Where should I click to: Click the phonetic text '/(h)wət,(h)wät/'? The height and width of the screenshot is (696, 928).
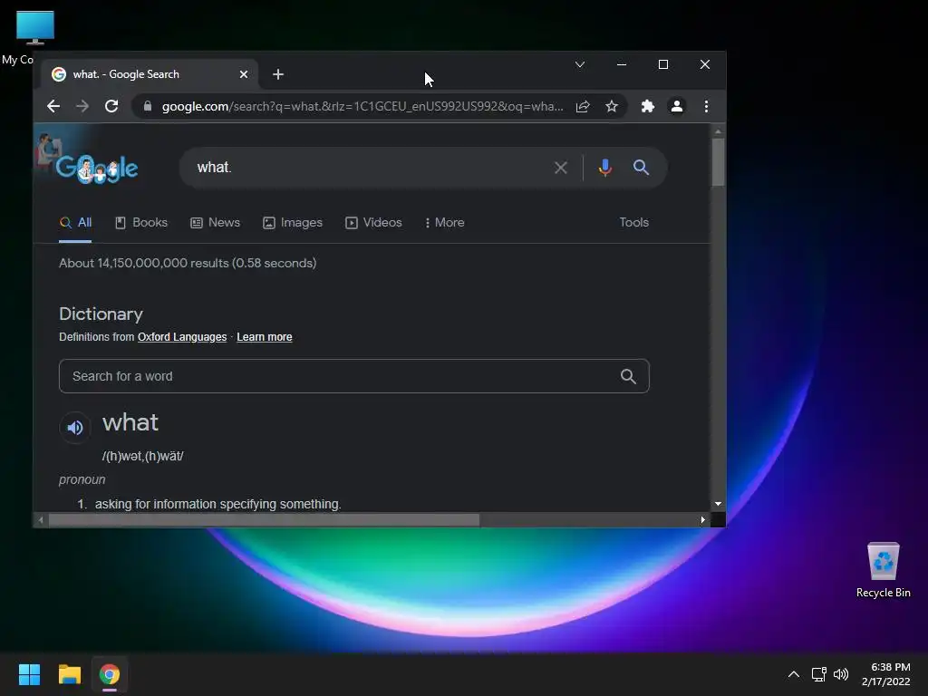[142, 457]
